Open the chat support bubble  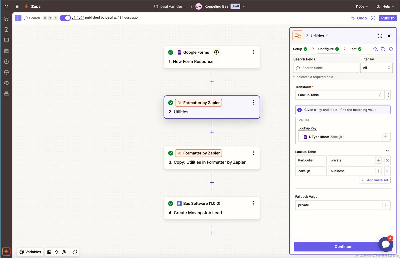click(x=386, y=244)
